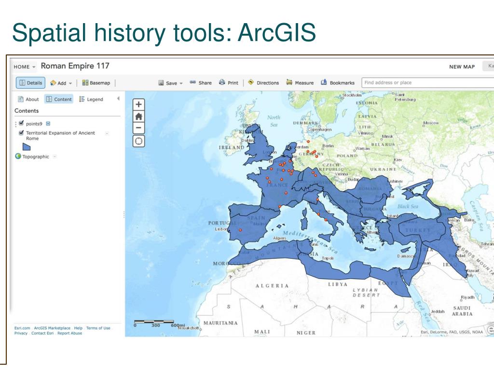Open the Privacy footer link
Viewport: 494px width, 370px height.
point(21,333)
